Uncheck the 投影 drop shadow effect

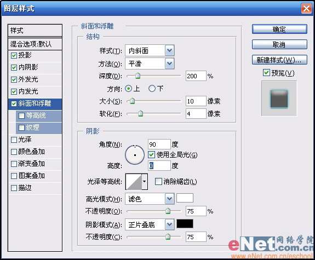click(x=14, y=55)
